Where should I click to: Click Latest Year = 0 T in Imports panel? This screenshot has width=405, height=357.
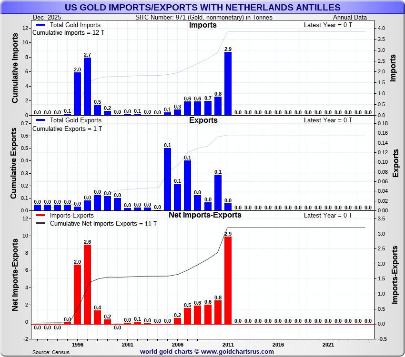pyautogui.click(x=328, y=25)
